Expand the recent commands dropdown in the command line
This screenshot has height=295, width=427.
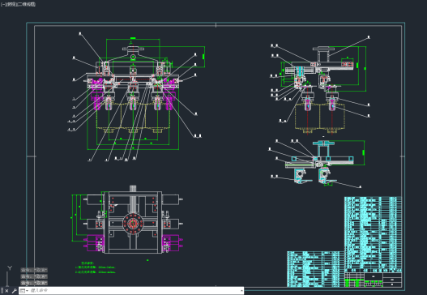[x=24, y=291]
